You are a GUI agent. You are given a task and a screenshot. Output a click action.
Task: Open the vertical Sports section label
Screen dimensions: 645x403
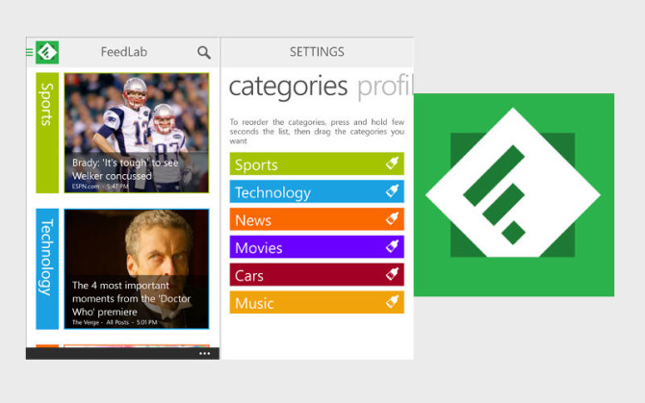[x=47, y=133]
